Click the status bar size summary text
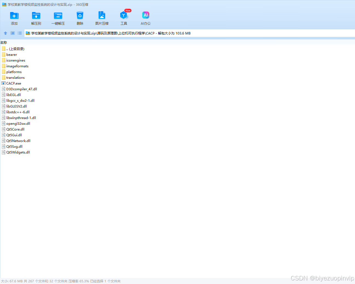Image resolution: width=355 pixels, height=284 pixels. pos(61,281)
